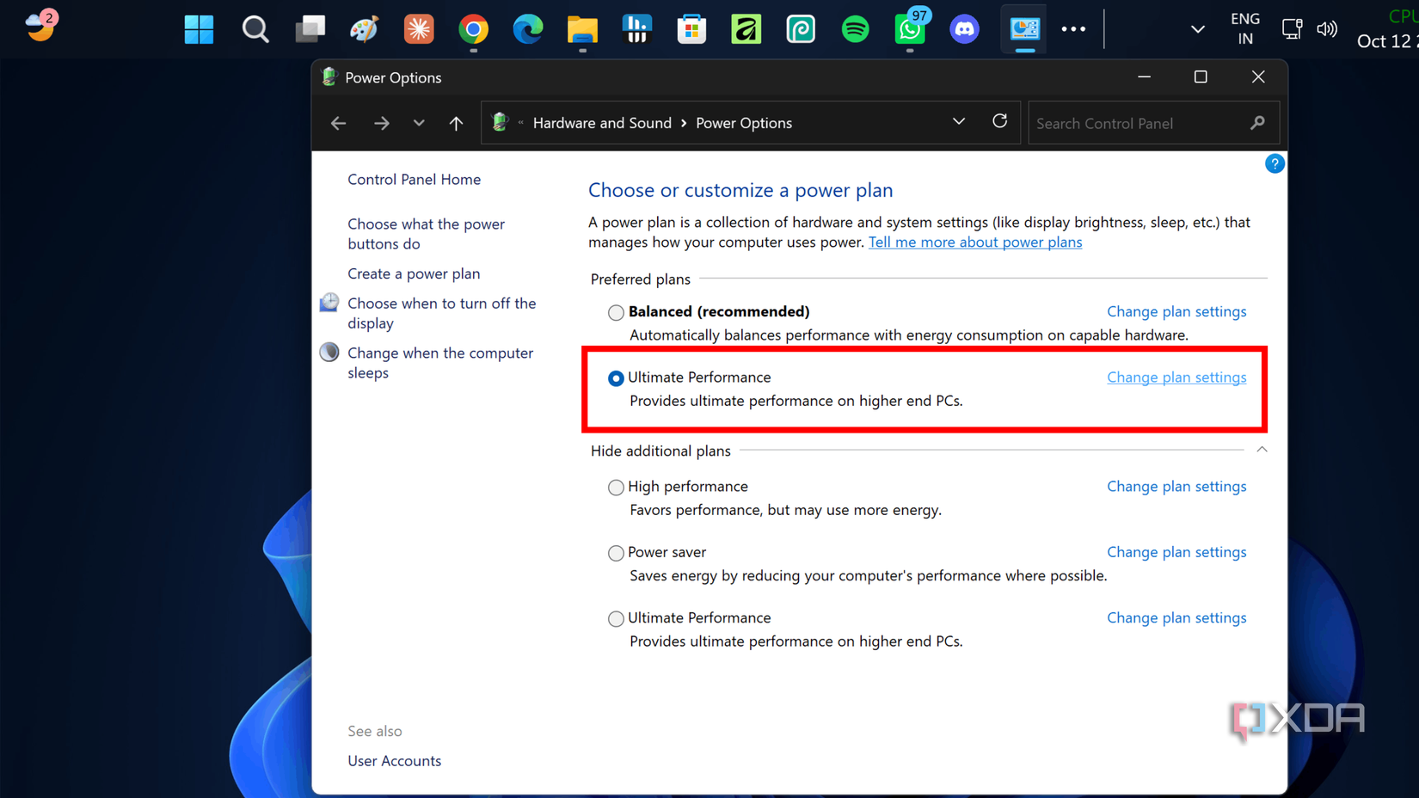Open Choose what the power buttons do
The image size is (1419, 798).
click(x=426, y=234)
